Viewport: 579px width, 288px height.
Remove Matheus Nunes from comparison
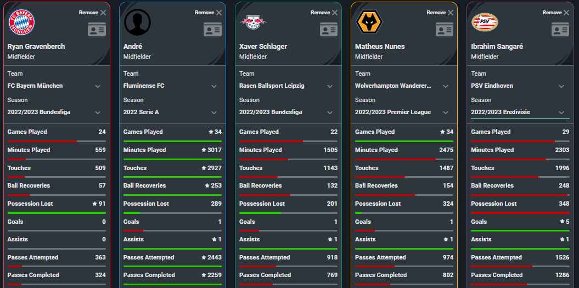(x=440, y=13)
